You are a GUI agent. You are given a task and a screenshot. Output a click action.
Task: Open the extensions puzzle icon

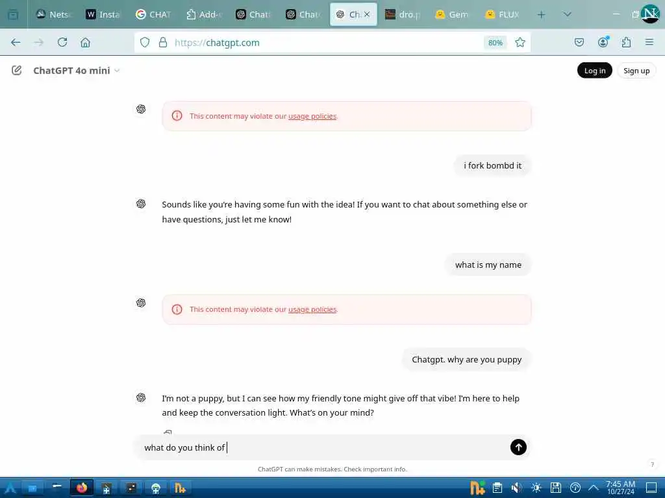click(626, 42)
